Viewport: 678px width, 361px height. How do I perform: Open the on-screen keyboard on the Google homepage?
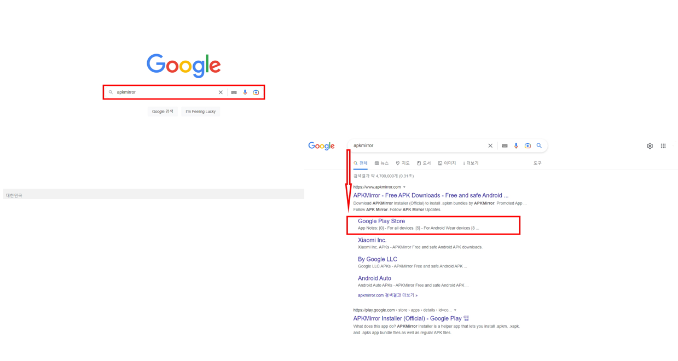point(234,92)
